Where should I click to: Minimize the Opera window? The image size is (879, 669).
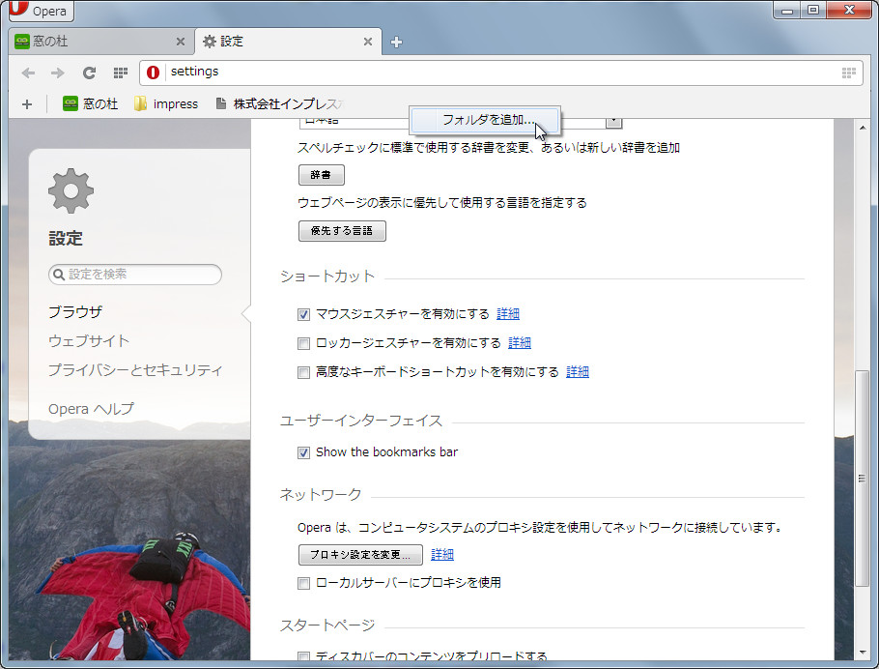[x=787, y=10]
